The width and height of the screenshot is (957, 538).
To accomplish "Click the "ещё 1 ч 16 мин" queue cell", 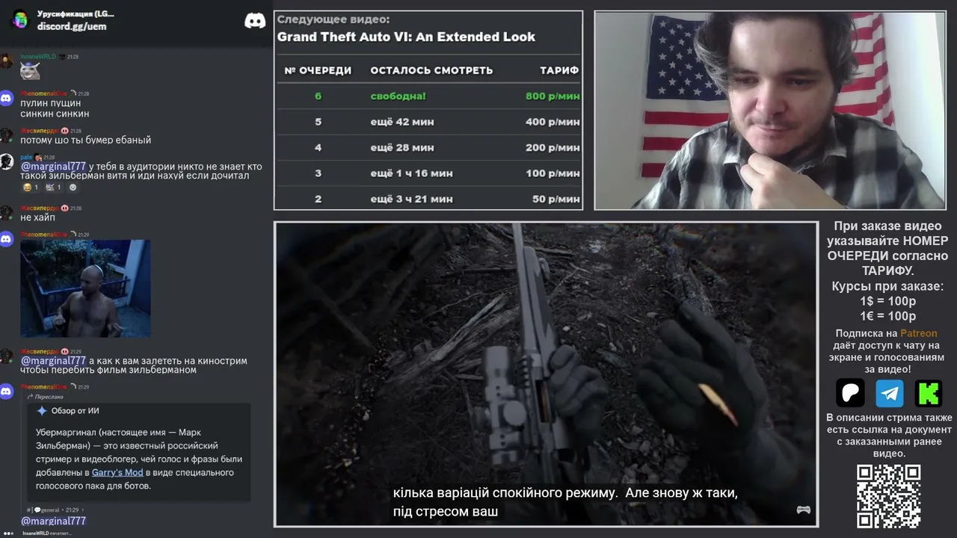I will tap(411, 173).
